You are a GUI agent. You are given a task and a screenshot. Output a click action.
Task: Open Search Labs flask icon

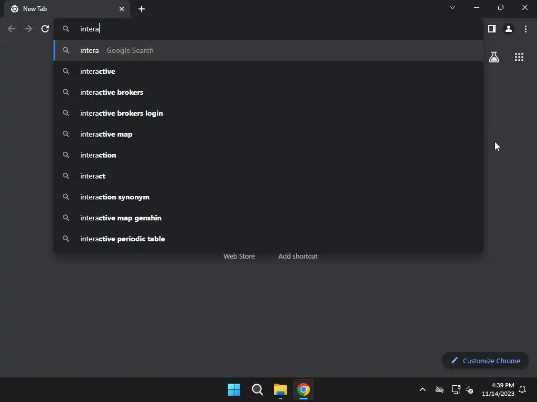(x=494, y=57)
